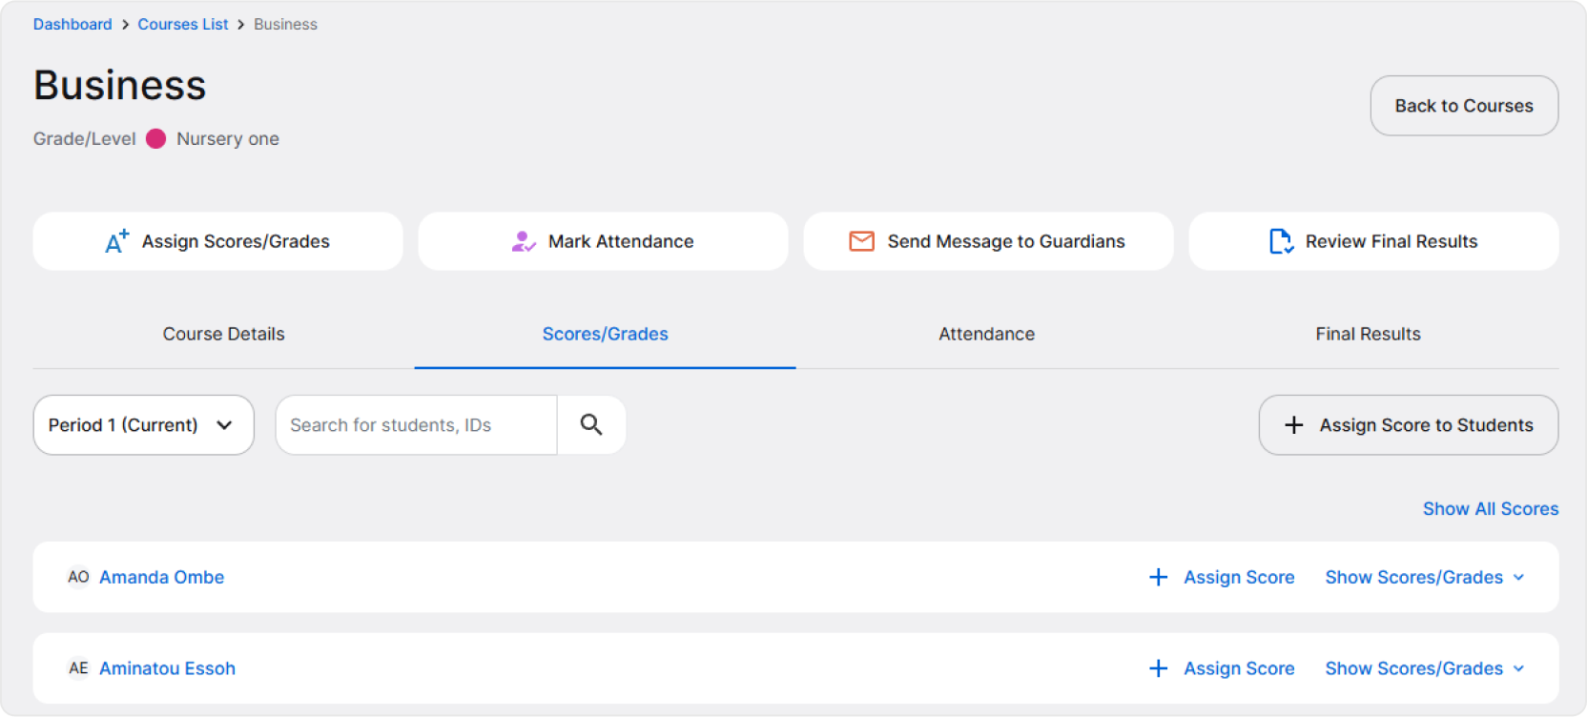Click the pink Nursery one color dot
1587x717 pixels.
156,139
